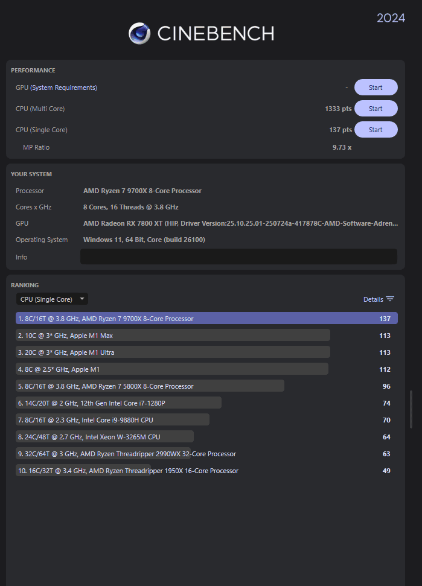The height and width of the screenshot is (586, 422).
Task: Click the vertical scrollbar thumb
Action: (x=411, y=409)
